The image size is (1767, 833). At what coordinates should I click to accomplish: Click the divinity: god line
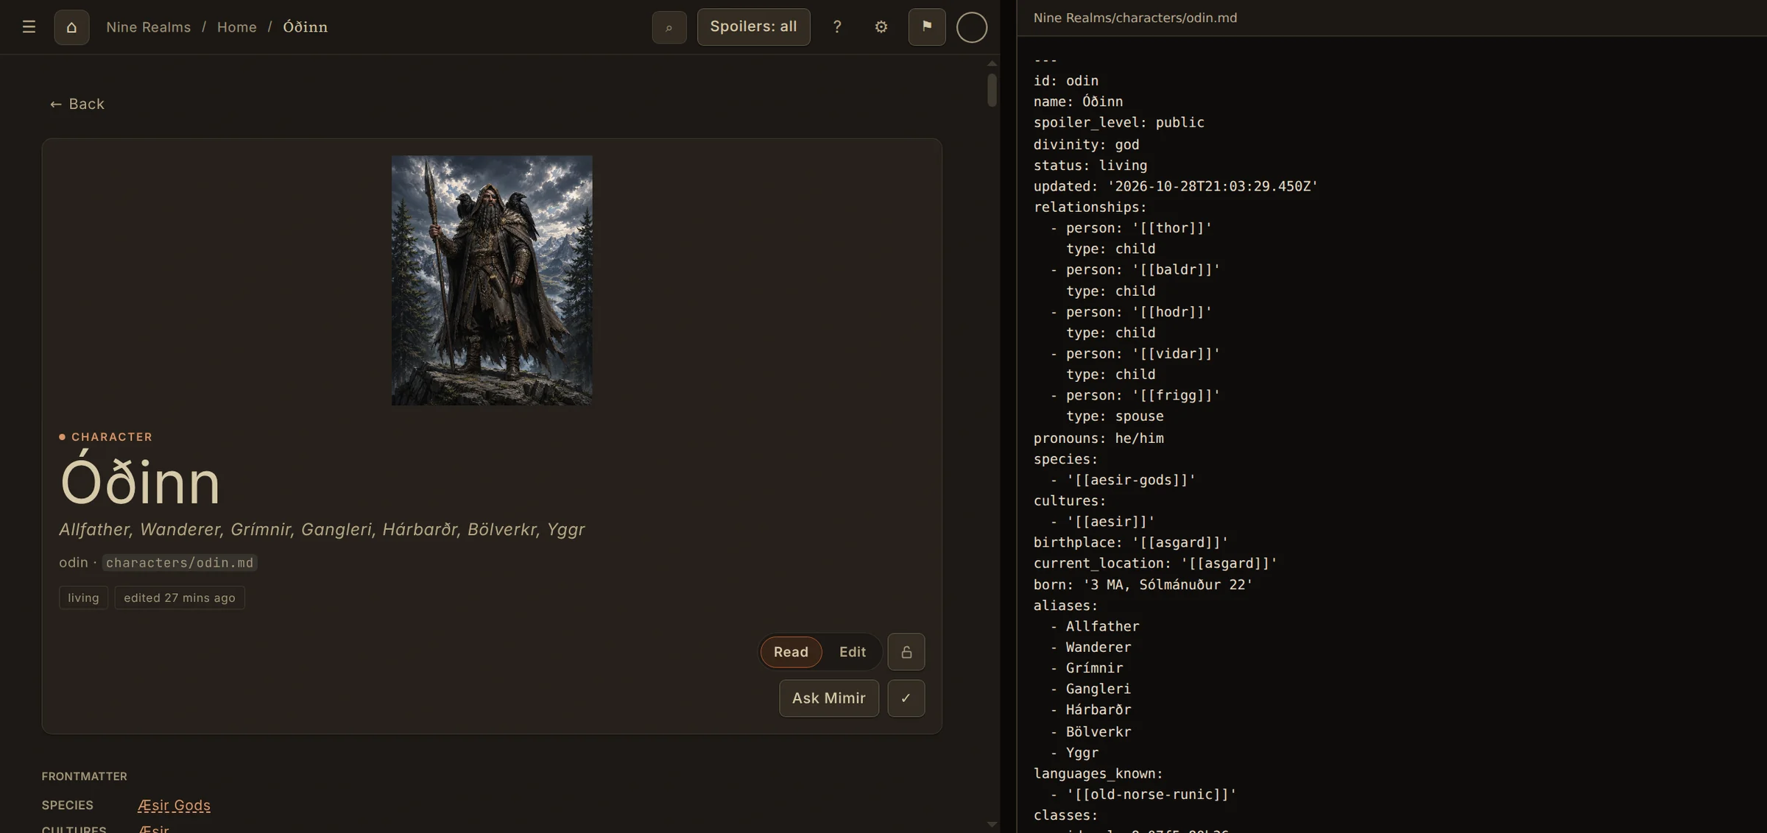(1086, 144)
